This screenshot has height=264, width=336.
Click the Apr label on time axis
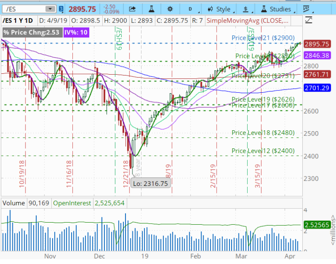click(290, 256)
